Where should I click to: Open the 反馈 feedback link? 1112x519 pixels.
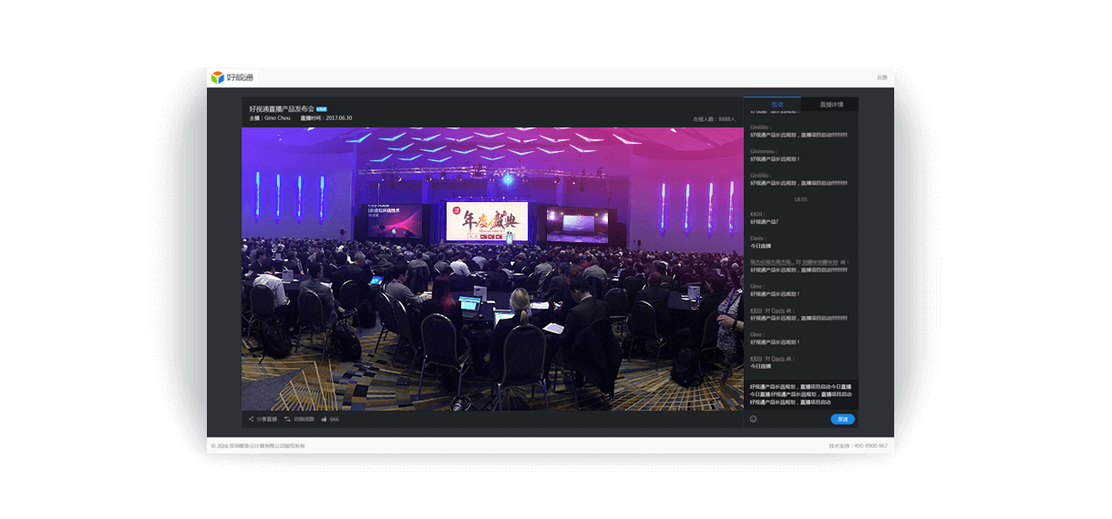coord(881,77)
